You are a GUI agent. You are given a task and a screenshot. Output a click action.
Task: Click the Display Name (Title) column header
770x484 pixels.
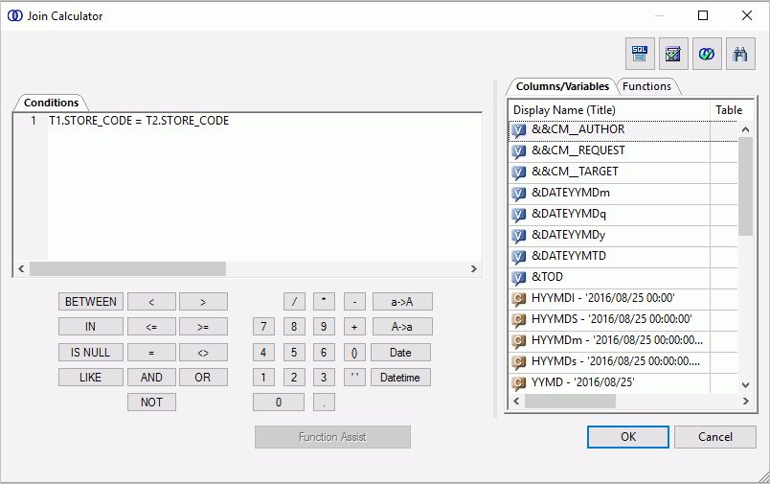click(609, 110)
